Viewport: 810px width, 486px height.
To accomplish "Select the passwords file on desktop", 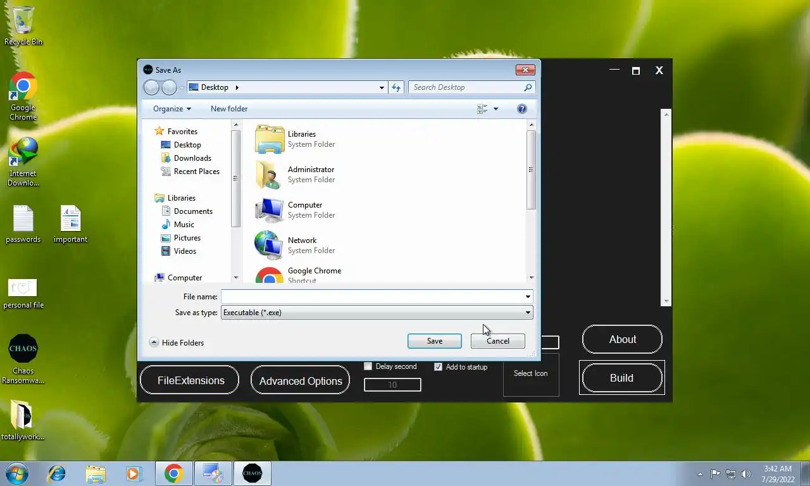I will click(x=23, y=224).
